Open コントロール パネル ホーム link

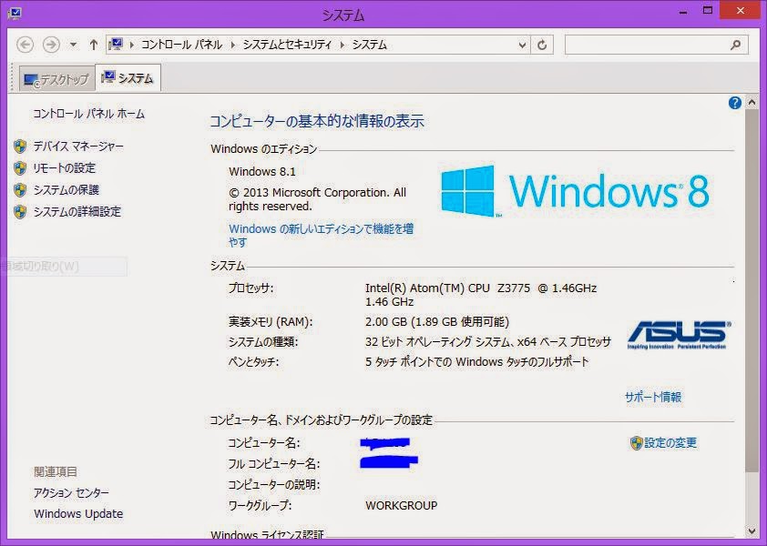pyautogui.click(x=89, y=114)
